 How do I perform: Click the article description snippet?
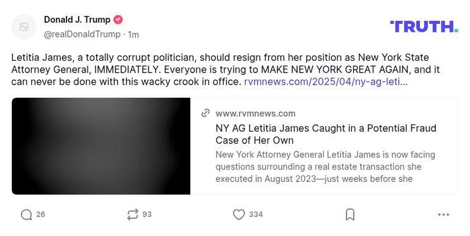(x=325, y=166)
